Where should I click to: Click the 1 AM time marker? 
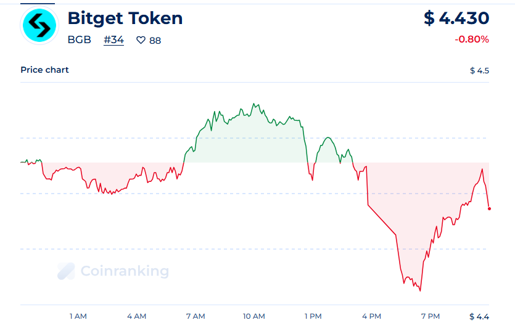pos(78,316)
